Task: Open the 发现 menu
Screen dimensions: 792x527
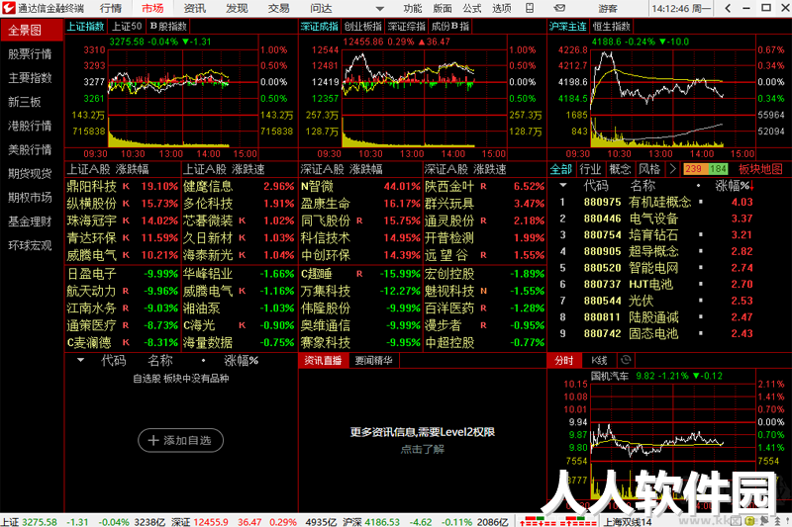Action: point(237,8)
